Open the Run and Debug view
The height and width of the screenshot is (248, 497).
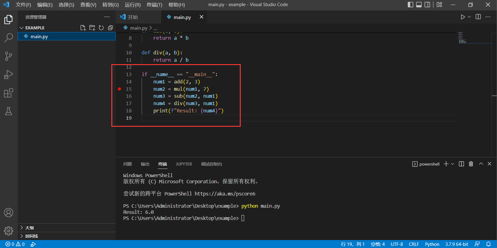[x=9, y=75]
